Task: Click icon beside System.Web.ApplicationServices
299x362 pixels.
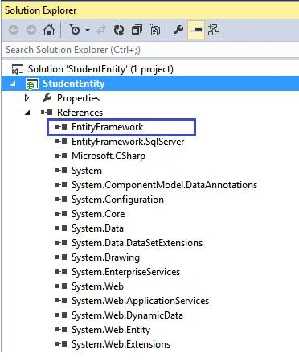Action: pyautogui.click(x=61, y=301)
